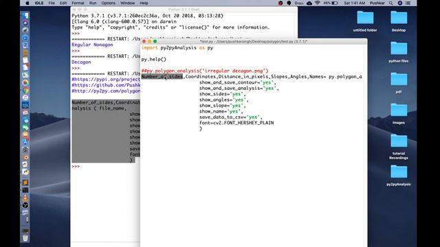Minimize the test.py editor window
The height and width of the screenshot is (247, 440).
pos(150,41)
